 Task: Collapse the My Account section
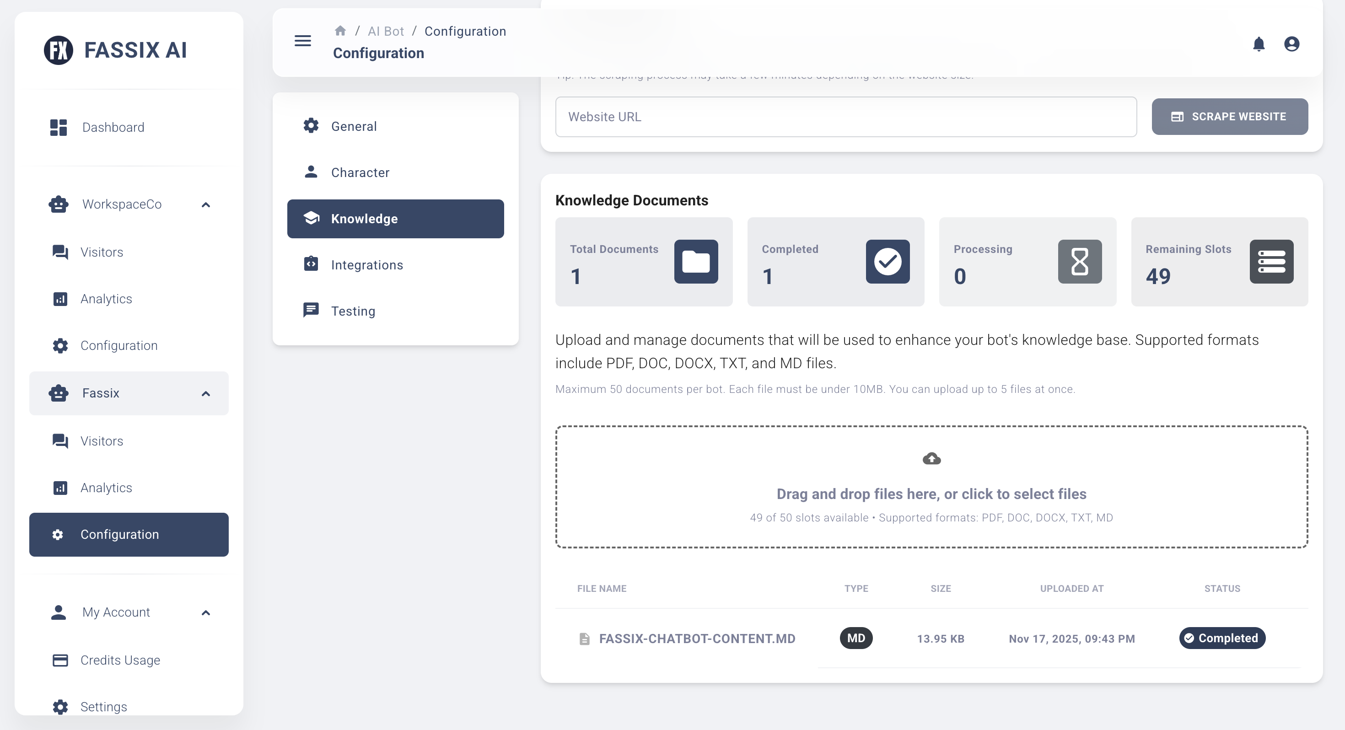(205, 612)
